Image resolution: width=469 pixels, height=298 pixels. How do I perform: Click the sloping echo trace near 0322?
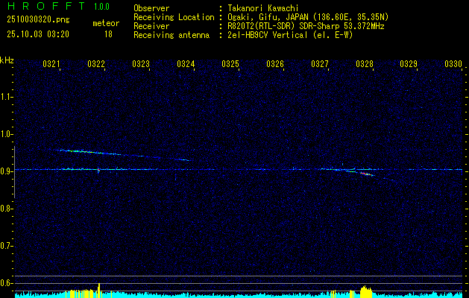tap(124, 155)
